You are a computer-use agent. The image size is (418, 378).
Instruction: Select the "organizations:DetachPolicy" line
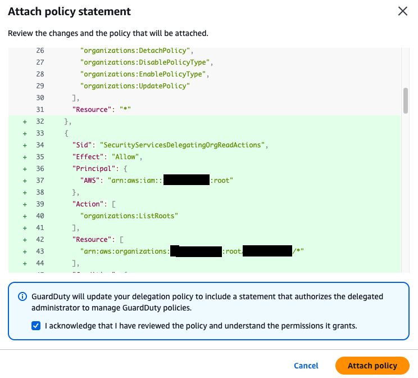(137, 51)
